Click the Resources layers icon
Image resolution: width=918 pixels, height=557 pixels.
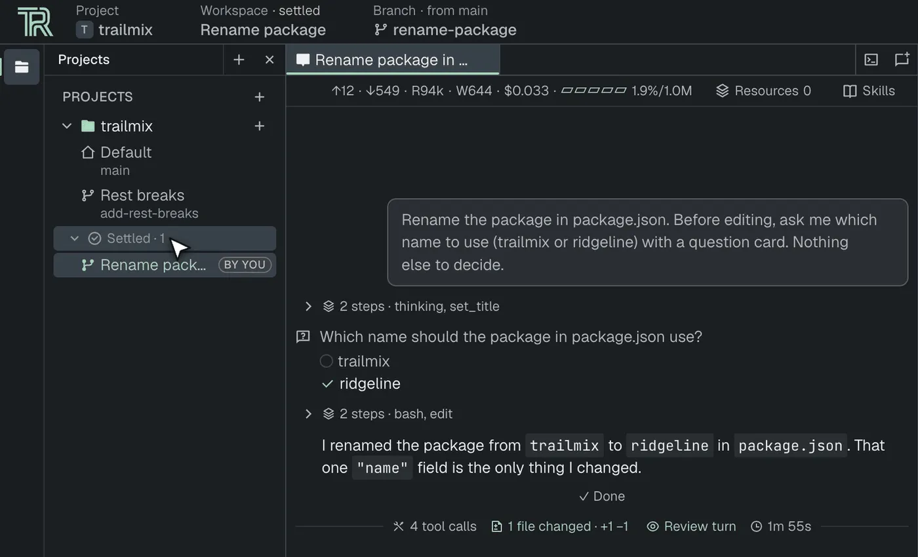point(722,91)
